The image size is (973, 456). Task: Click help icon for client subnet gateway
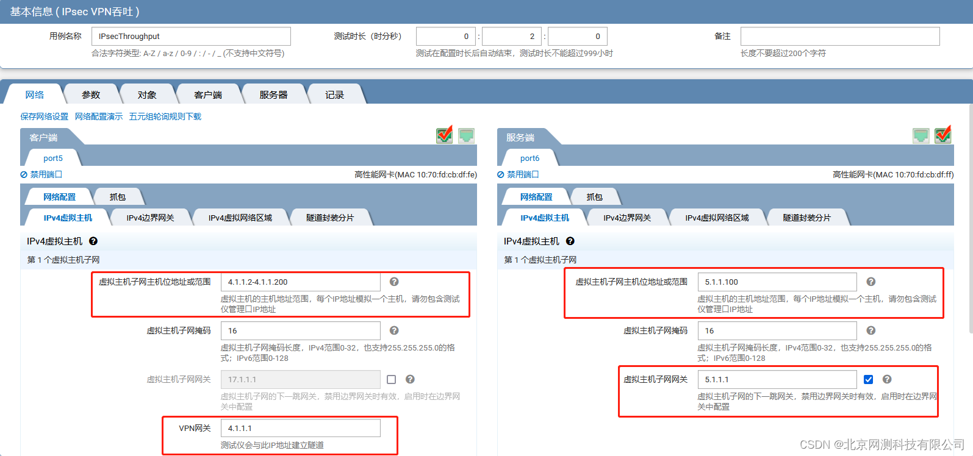click(410, 379)
